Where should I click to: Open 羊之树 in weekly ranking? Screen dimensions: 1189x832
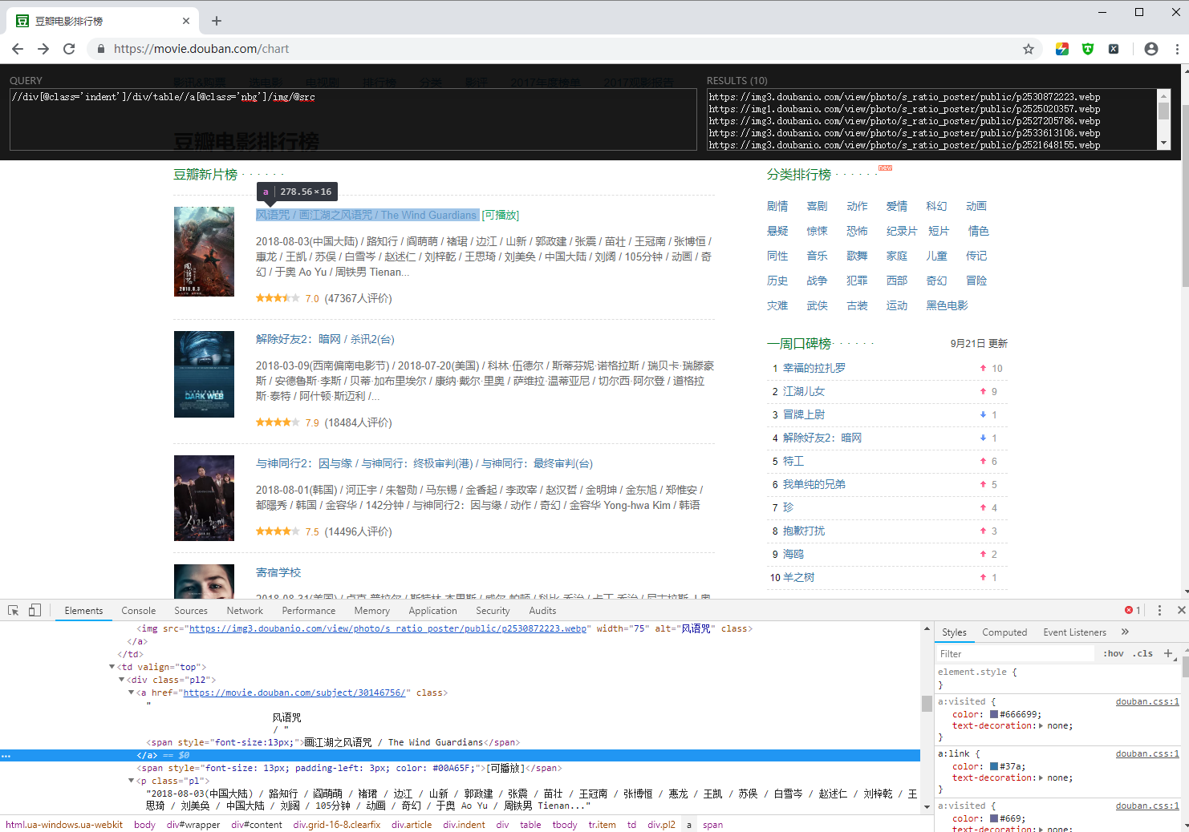tap(799, 577)
